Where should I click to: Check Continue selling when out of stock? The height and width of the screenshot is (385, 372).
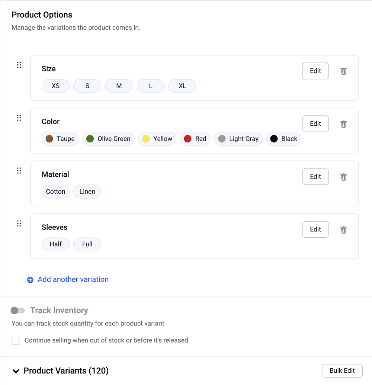point(16,340)
